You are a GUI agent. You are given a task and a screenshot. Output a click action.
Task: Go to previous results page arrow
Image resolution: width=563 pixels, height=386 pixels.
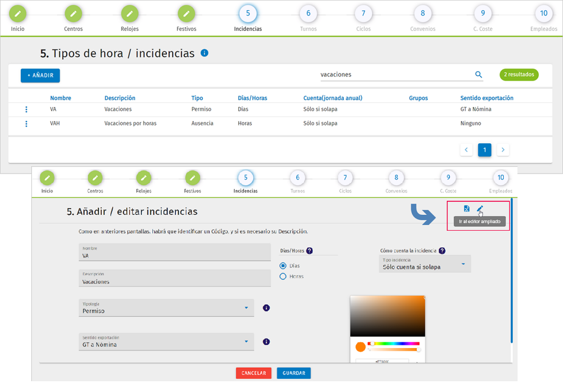466,150
